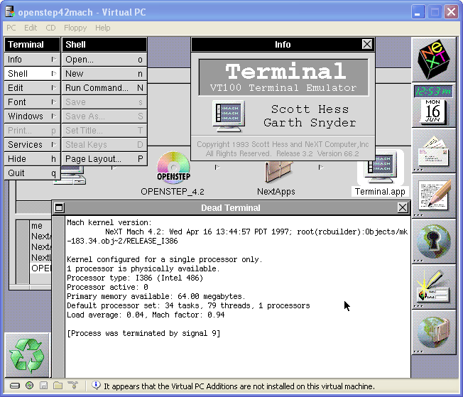Click Virtual PC title bar app icon

click(x=10, y=12)
